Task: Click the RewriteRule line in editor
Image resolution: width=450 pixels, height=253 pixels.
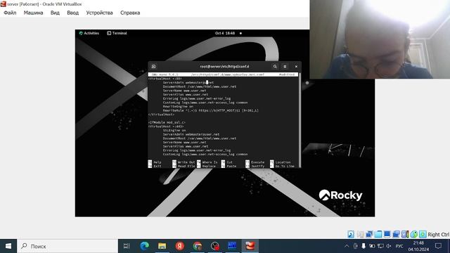Action: click(211, 110)
